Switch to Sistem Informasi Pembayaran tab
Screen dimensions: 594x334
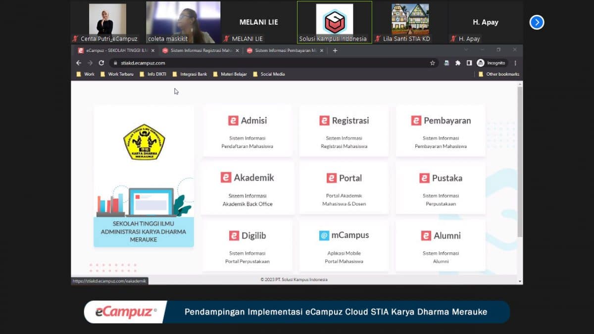click(286, 50)
